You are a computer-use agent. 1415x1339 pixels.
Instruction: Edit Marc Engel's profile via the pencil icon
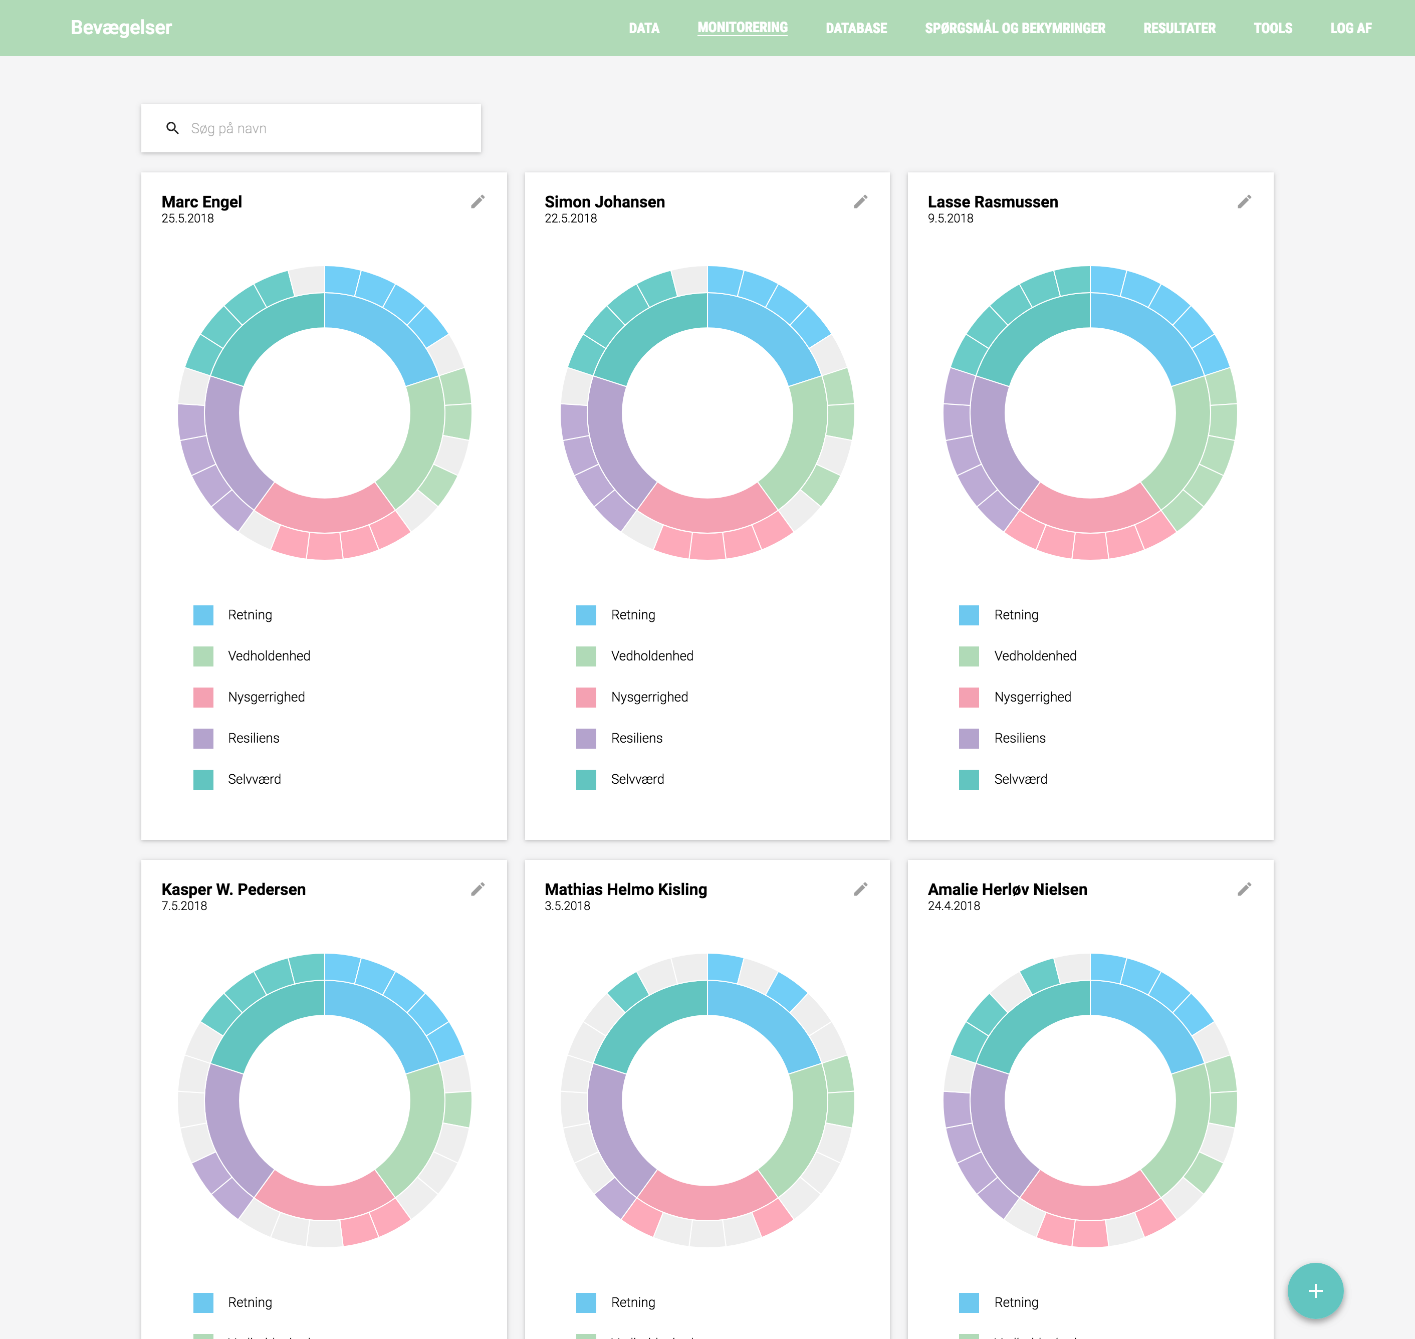478,201
